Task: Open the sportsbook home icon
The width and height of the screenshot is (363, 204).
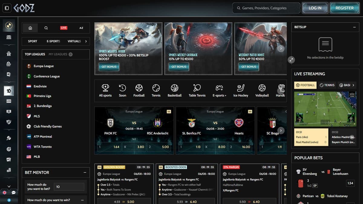Action: (30, 28)
